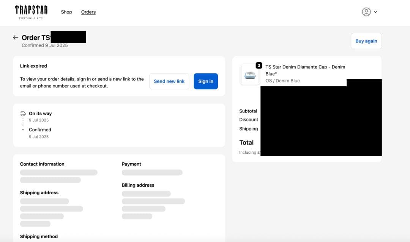Click the account profile avatar icon
The image size is (410, 242).
366,12
